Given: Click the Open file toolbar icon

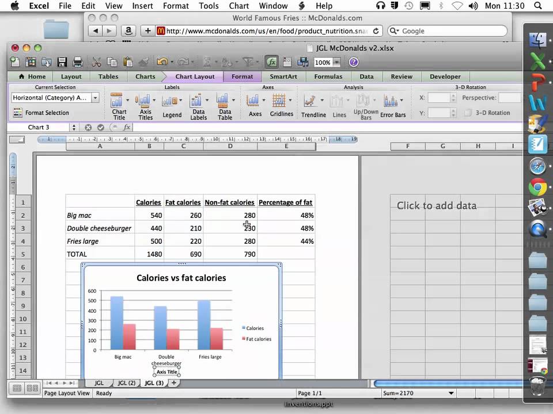Looking at the screenshot, I should coord(46,62).
